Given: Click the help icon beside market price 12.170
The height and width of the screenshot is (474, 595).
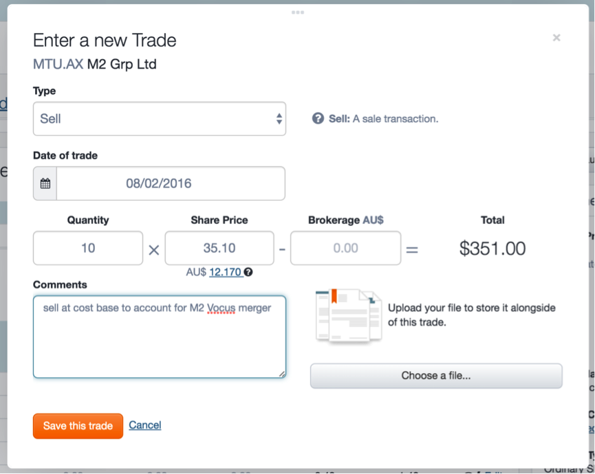Looking at the screenshot, I should (x=247, y=272).
